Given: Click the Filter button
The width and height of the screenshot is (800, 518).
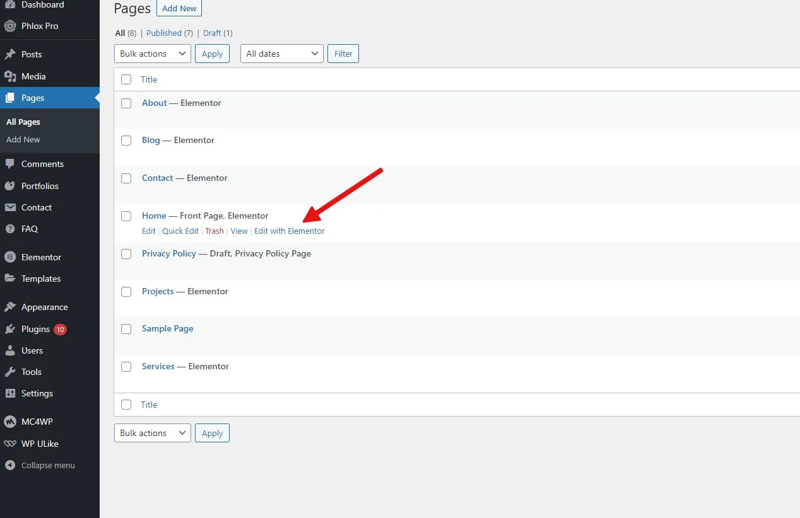Looking at the screenshot, I should click(x=343, y=54).
